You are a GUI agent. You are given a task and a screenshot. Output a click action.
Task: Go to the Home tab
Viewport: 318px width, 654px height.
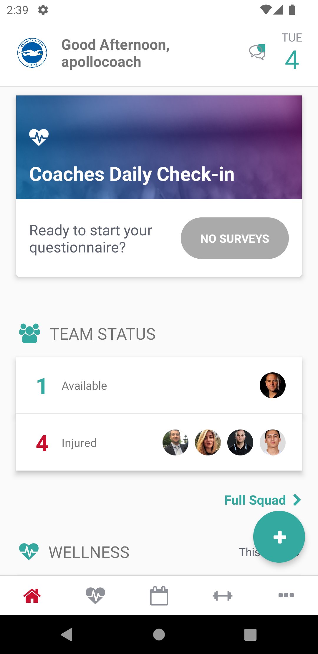point(32,596)
